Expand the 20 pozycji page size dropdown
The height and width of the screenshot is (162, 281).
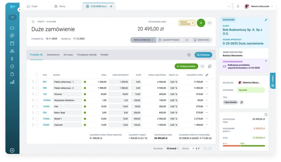pos(172,148)
